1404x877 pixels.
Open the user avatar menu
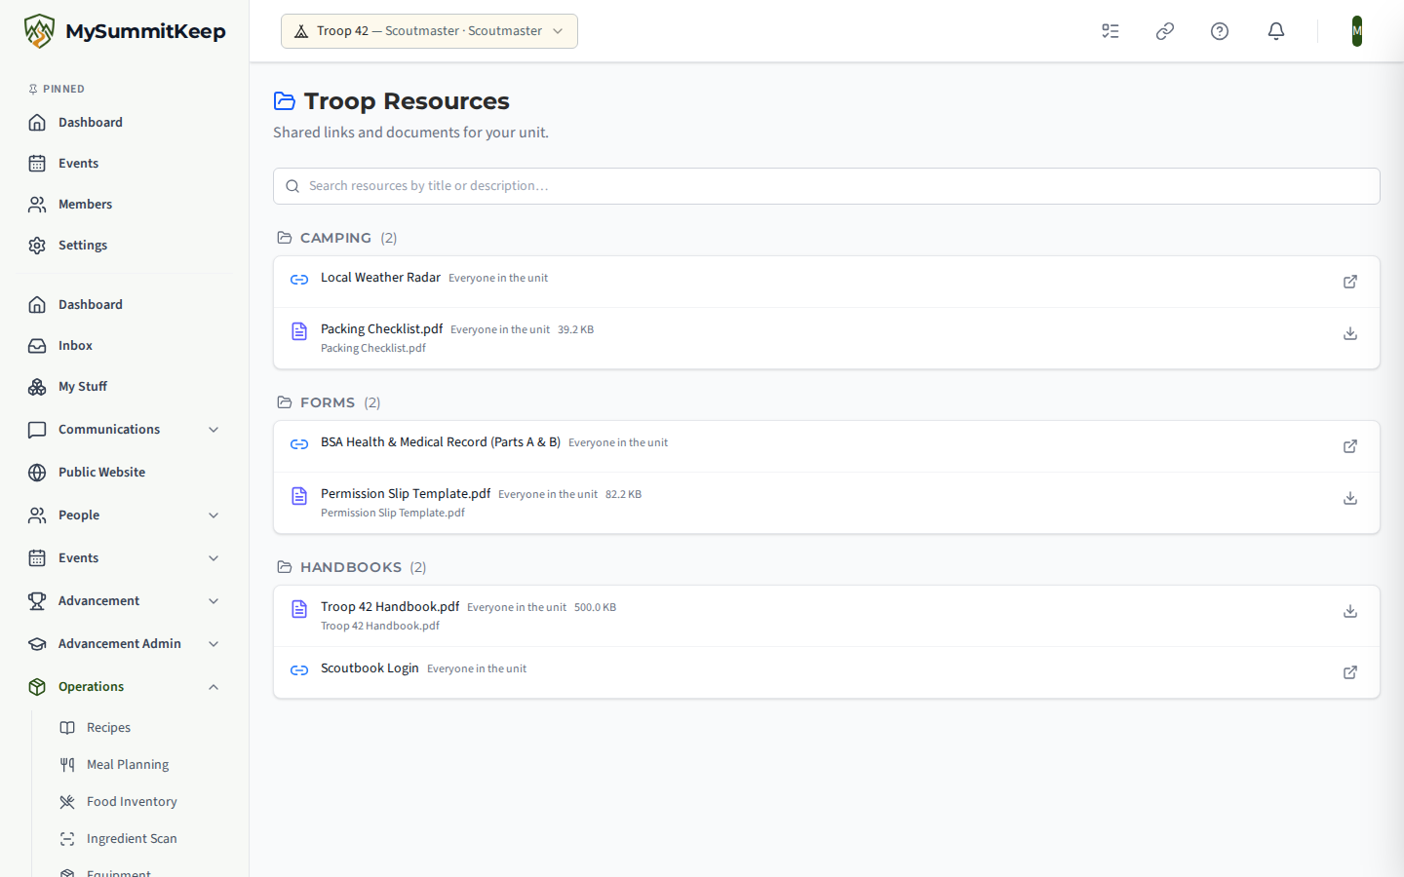click(1357, 31)
